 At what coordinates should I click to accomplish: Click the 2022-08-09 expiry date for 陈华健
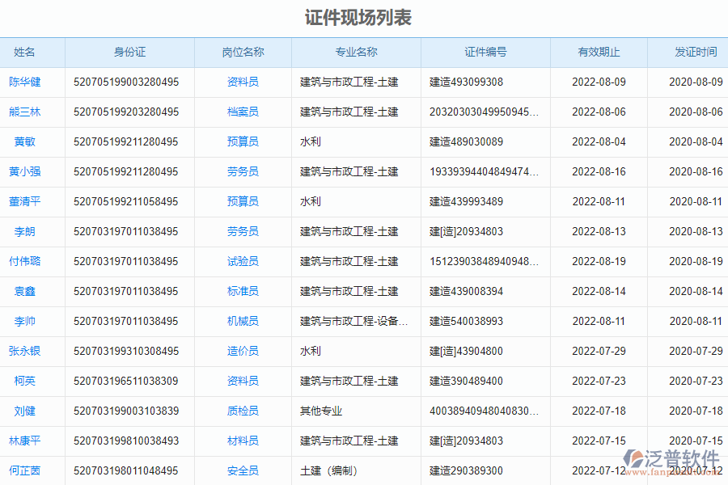(599, 82)
